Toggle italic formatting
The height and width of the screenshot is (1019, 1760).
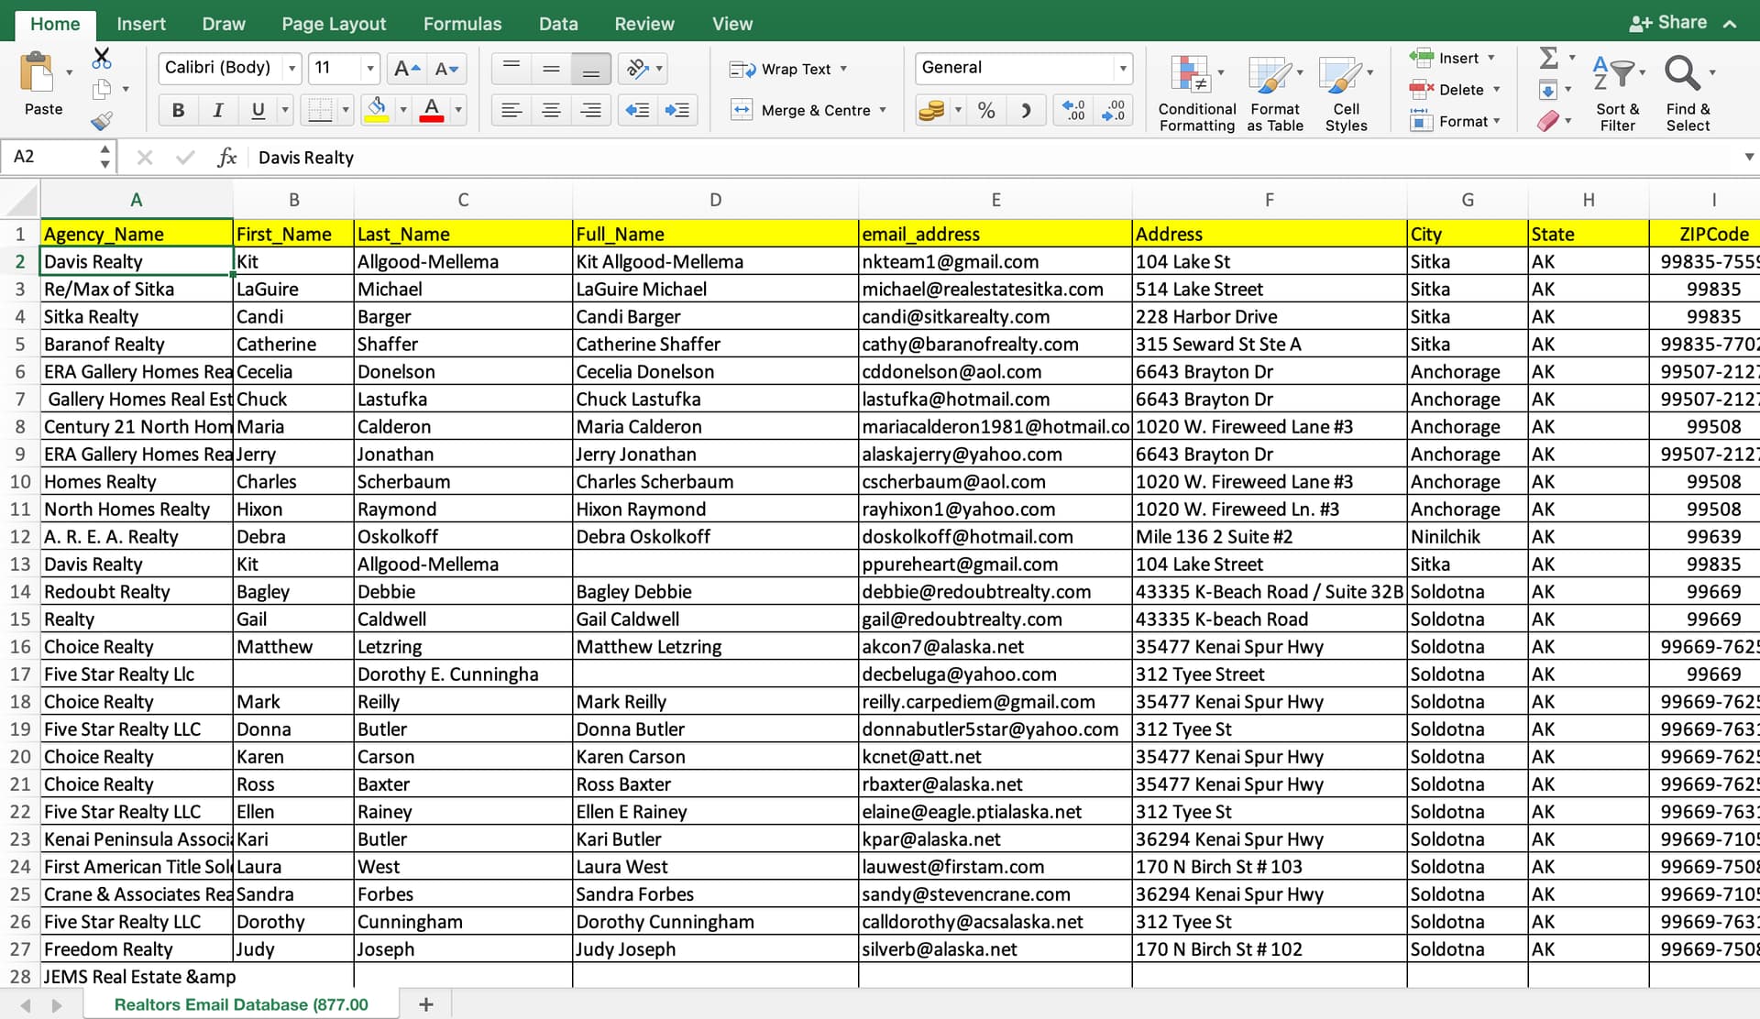(x=217, y=111)
